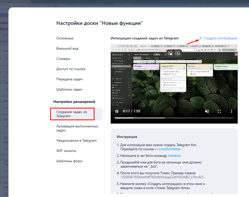Viewport: 249px width, 197px height.
Task: Click the video time 0:17 / 1:55
Action: tap(131, 111)
